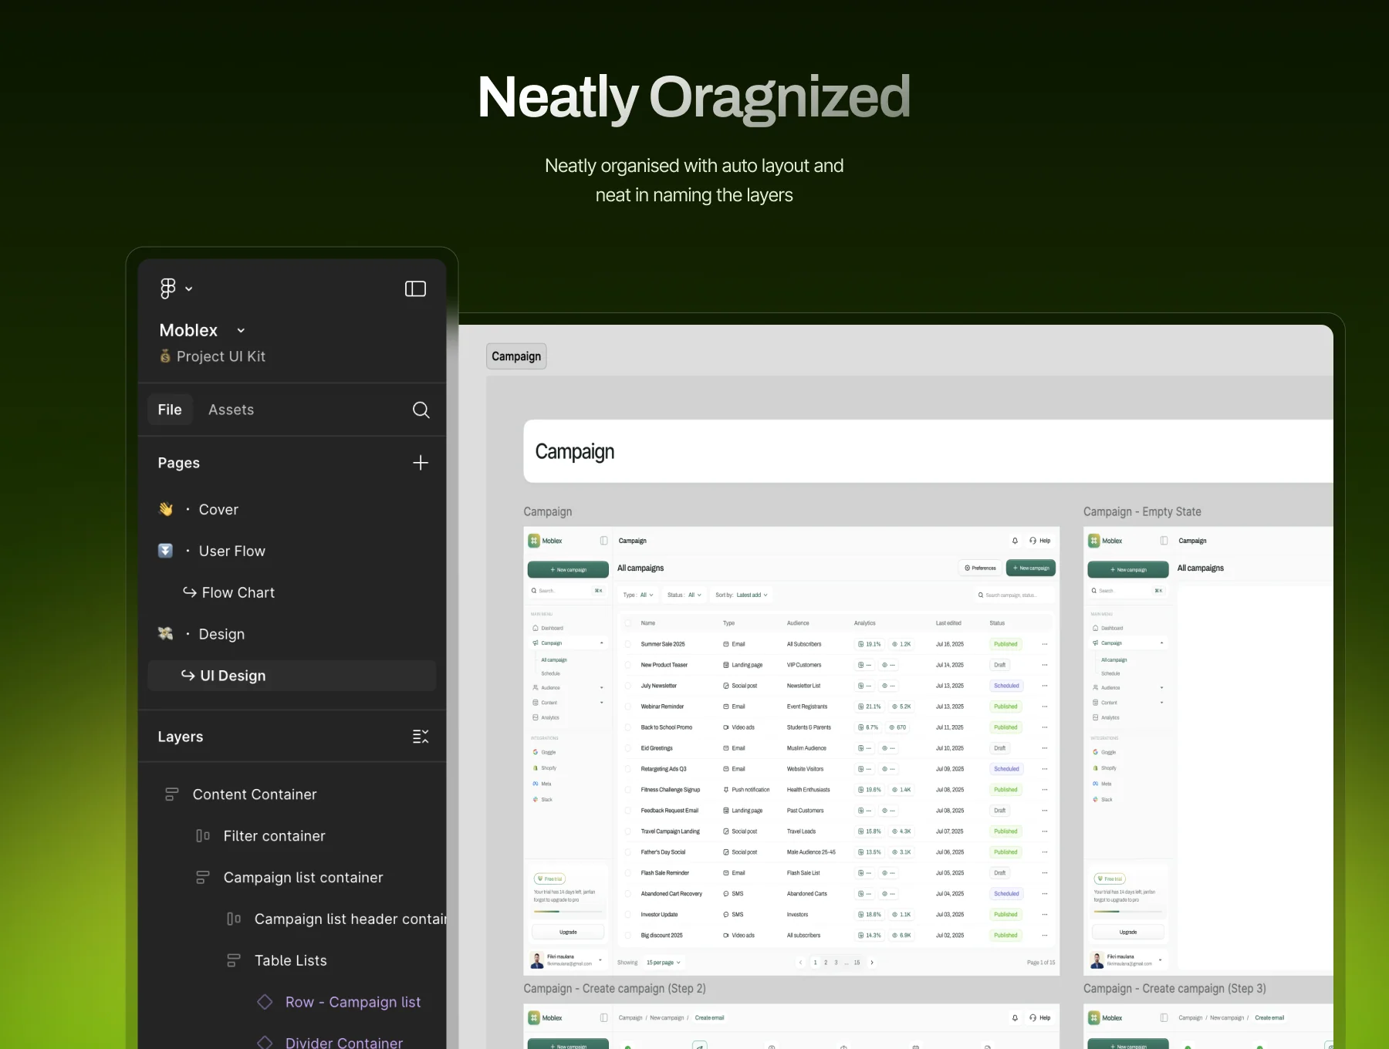The image size is (1389, 1049).
Task: Check the Webinar Reminder row checkbox
Action: click(x=628, y=707)
